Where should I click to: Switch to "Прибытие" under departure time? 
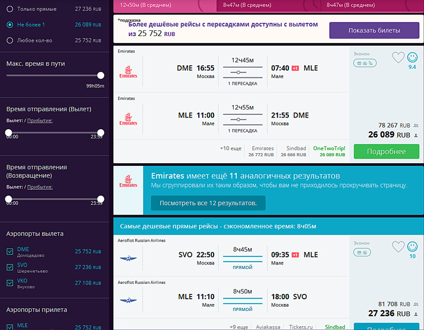pyautogui.click(x=40, y=121)
